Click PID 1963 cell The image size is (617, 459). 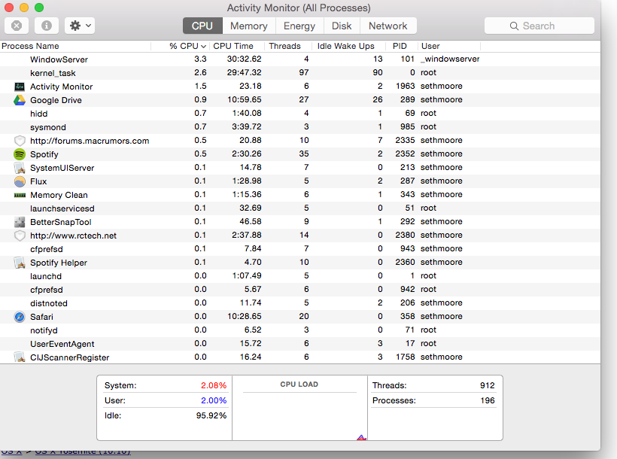(x=406, y=86)
